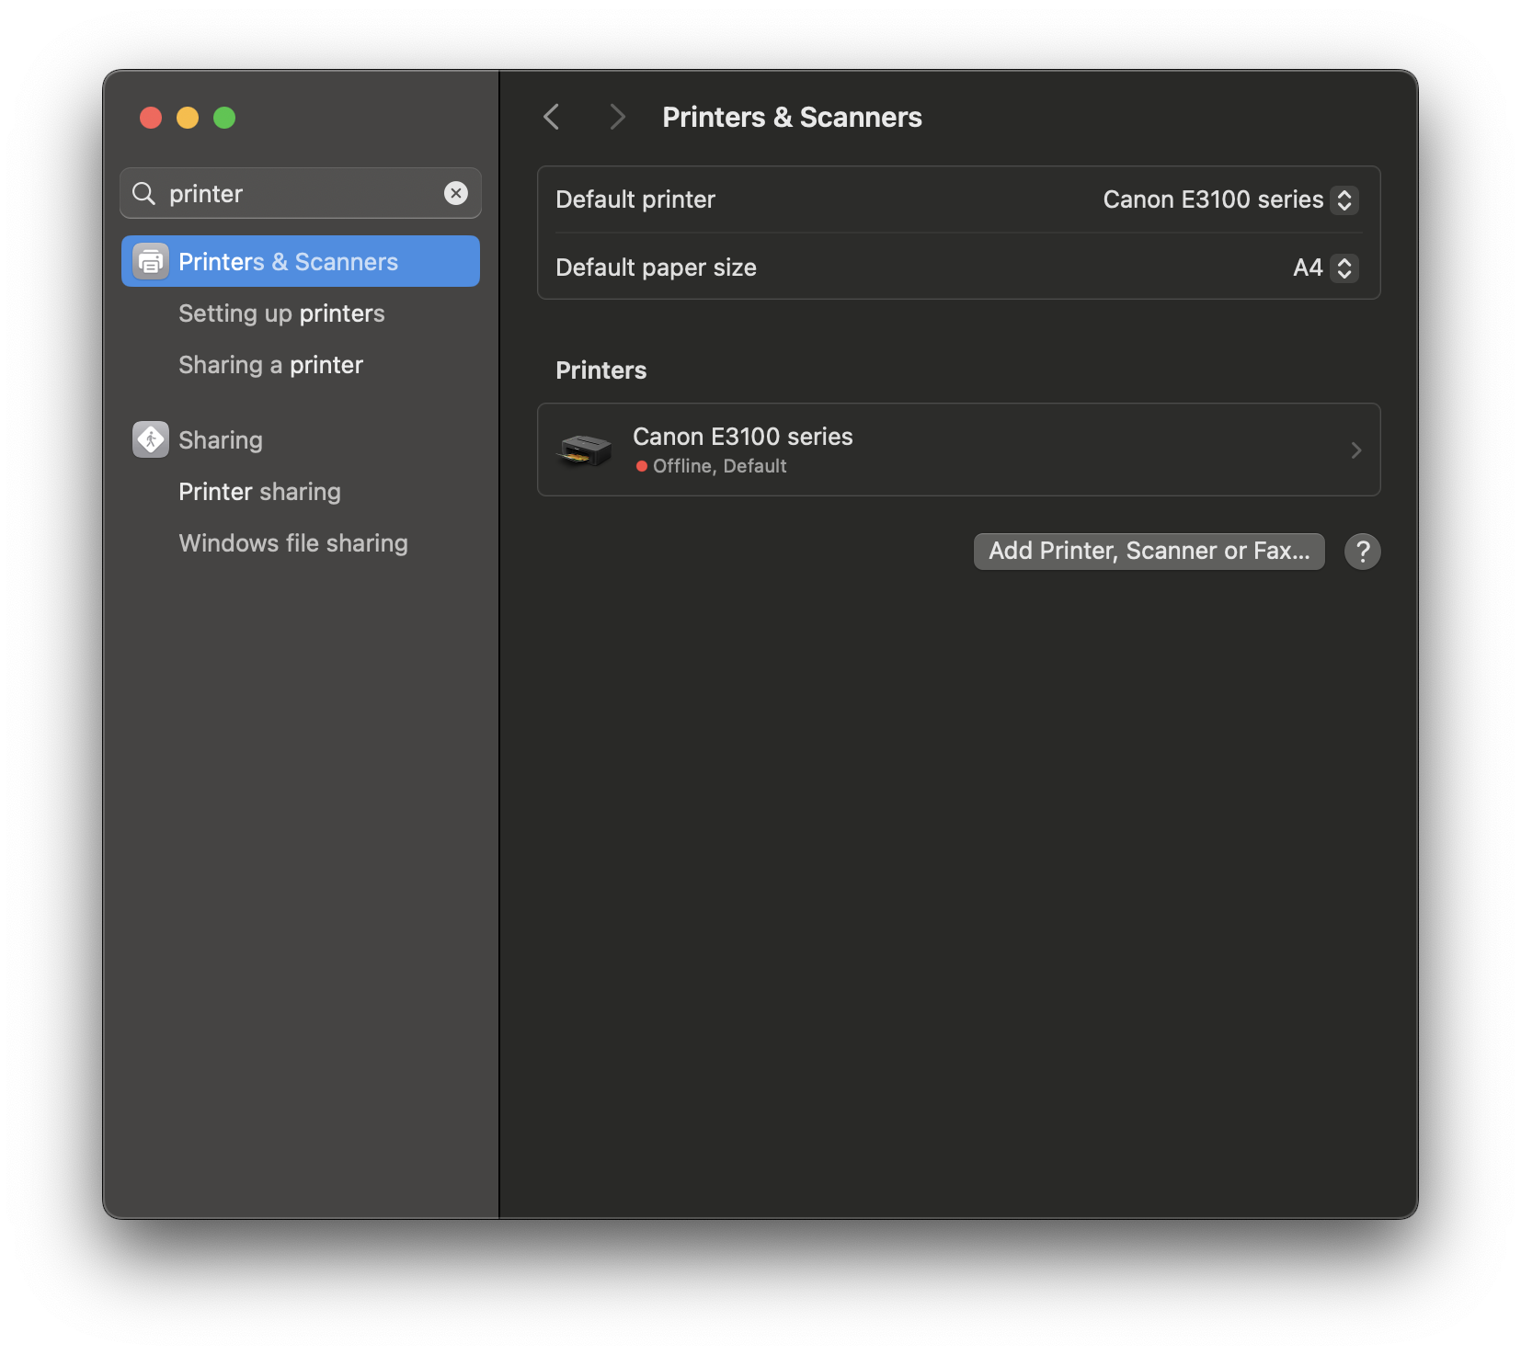Image resolution: width=1521 pixels, height=1355 pixels.
Task: Close the window with the red button
Action: point(151,118)
